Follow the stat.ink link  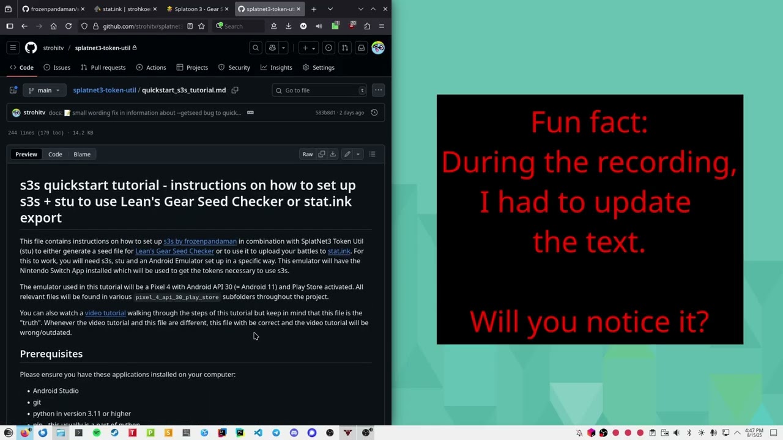coord(339,251)
